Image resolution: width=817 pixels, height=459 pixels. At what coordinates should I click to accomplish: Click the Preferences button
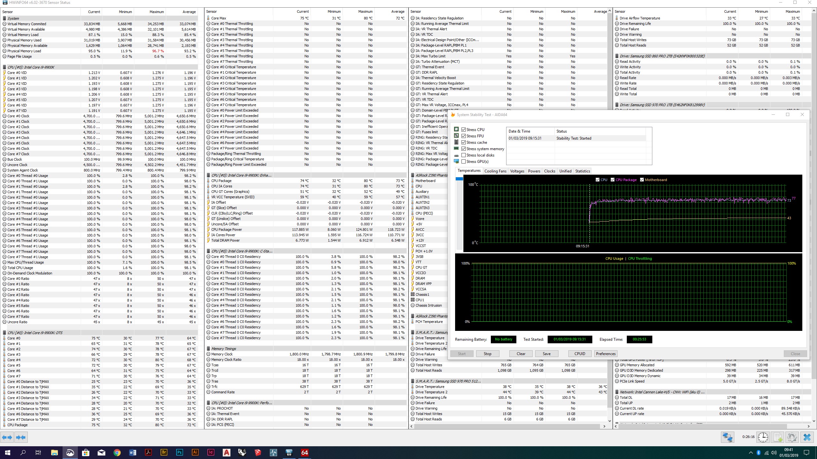(605, 353)
